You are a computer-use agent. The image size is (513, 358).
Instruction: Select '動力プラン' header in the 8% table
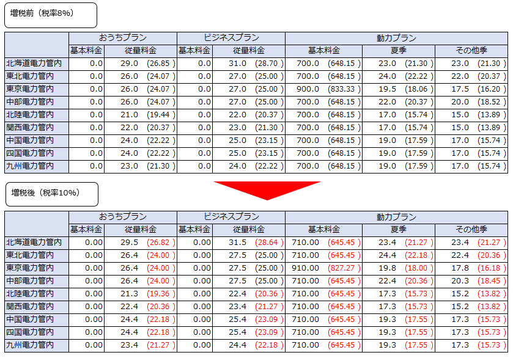pyautogui.click(x=397, y=38)
